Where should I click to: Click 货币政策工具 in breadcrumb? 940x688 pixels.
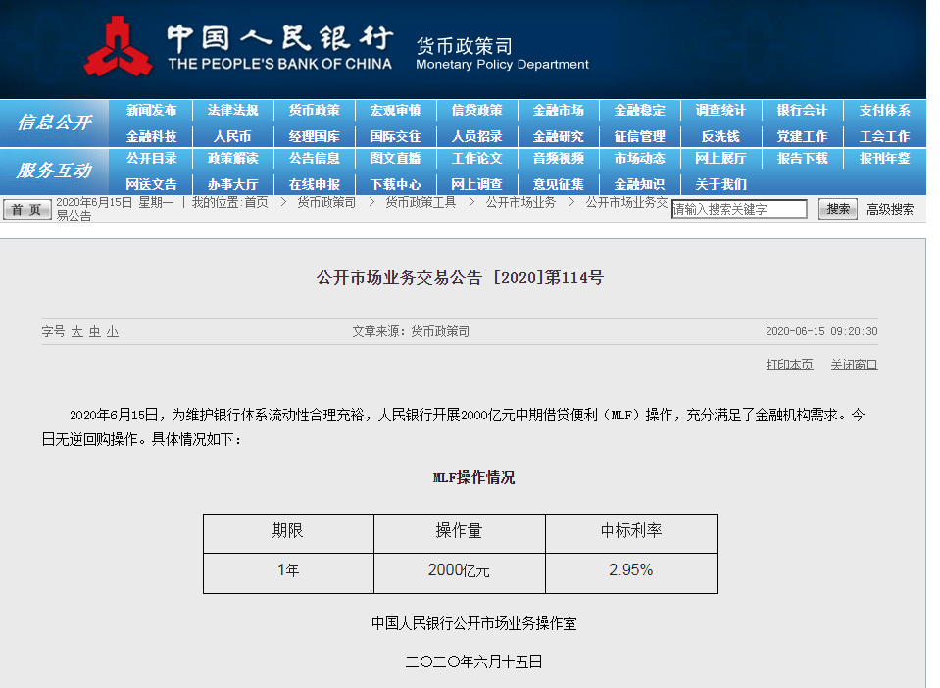pos(421,202)
